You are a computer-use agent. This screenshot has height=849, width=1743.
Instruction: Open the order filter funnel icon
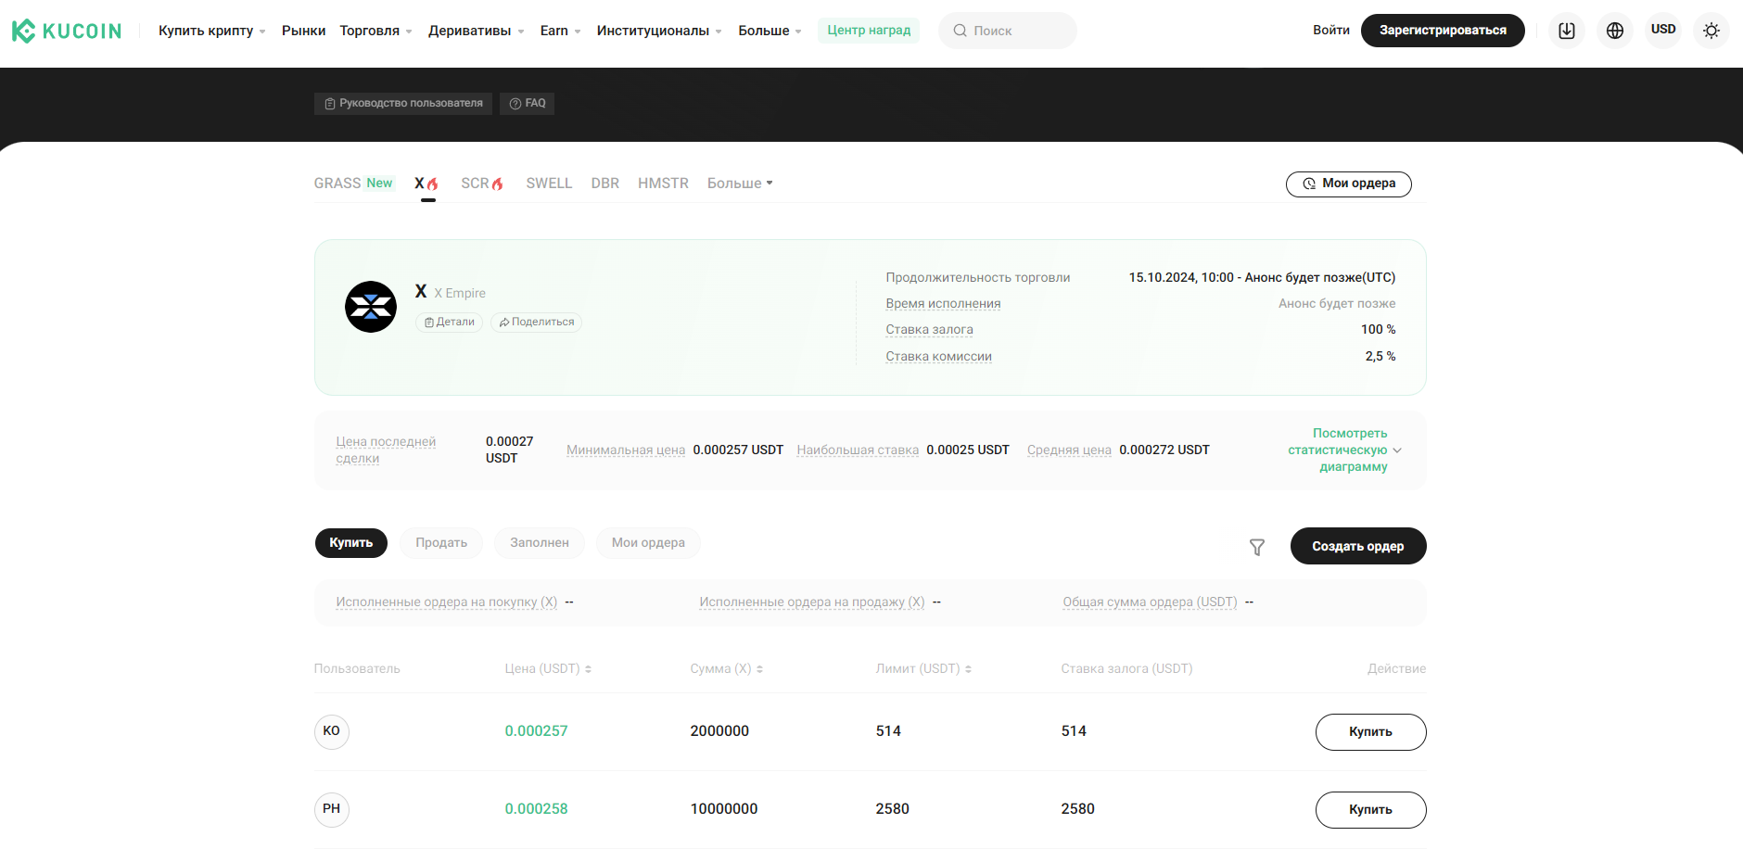coord(1257,547)
